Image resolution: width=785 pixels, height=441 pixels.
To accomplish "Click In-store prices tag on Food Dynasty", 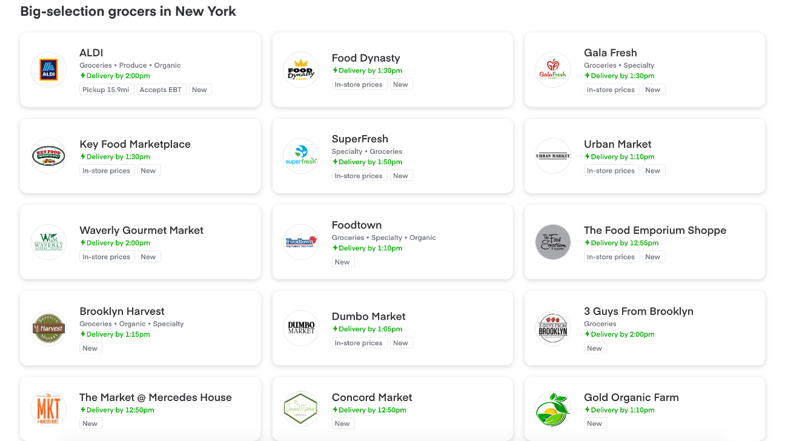I will (x=359, y=85).
